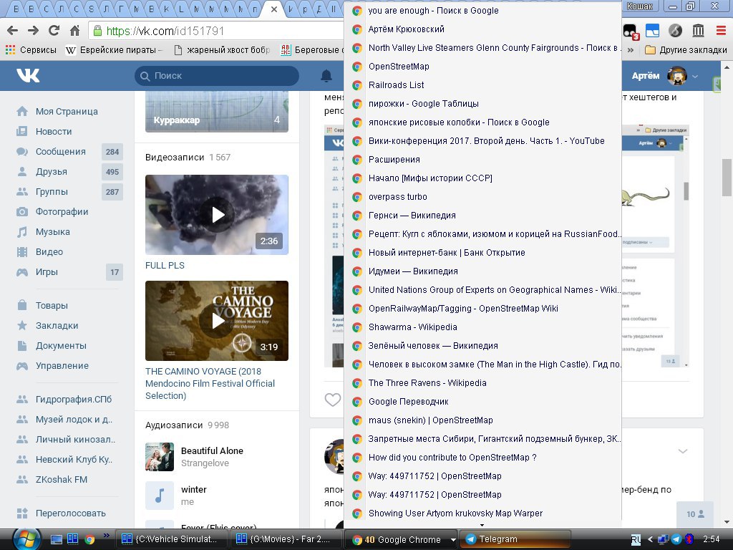
Task: Click the VK logo in header
Action: [28, 75]
